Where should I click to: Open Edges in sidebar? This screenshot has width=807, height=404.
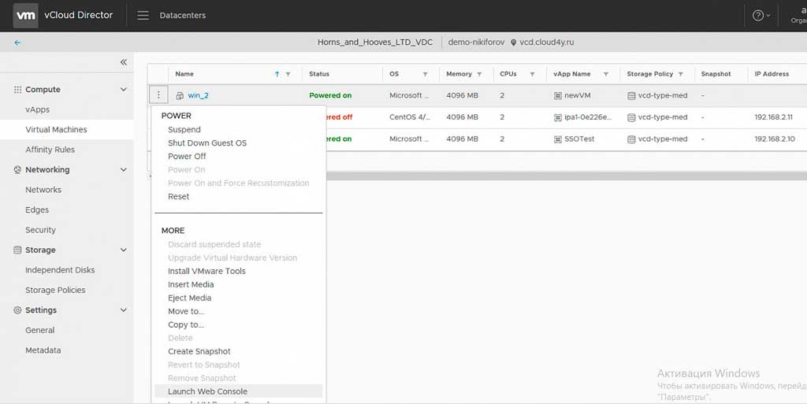[x=37, y=209]
